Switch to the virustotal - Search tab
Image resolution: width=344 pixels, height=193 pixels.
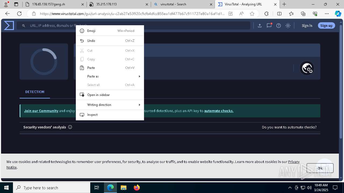click(183, 4)
